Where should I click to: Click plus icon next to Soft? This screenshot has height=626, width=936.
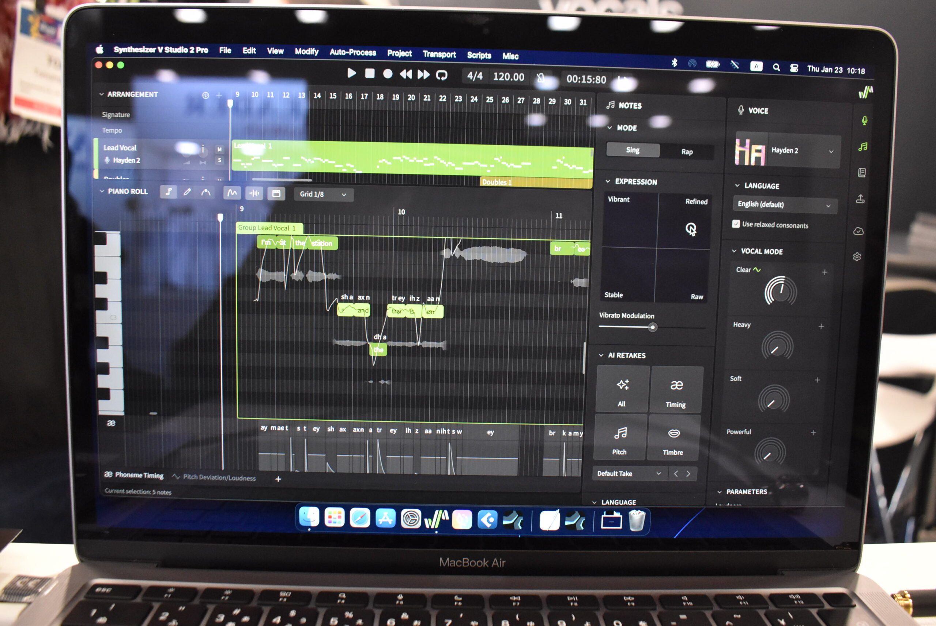tap(817, 380)
